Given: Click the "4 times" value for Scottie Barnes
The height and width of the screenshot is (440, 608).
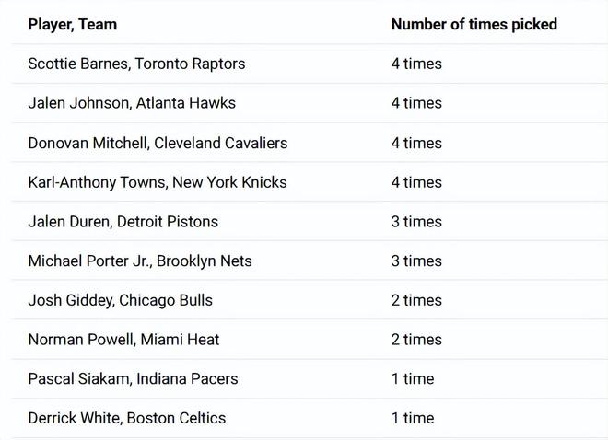Looking at the screenshot, I should (x=416, y=64).
